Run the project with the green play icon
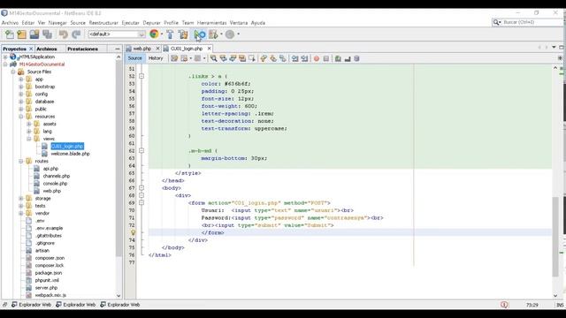566x318 pixels. coord(199,34)
